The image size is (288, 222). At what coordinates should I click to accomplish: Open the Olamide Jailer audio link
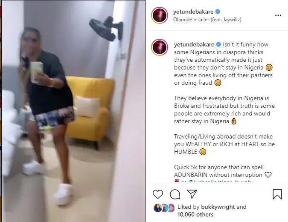(x=207, y=20)
